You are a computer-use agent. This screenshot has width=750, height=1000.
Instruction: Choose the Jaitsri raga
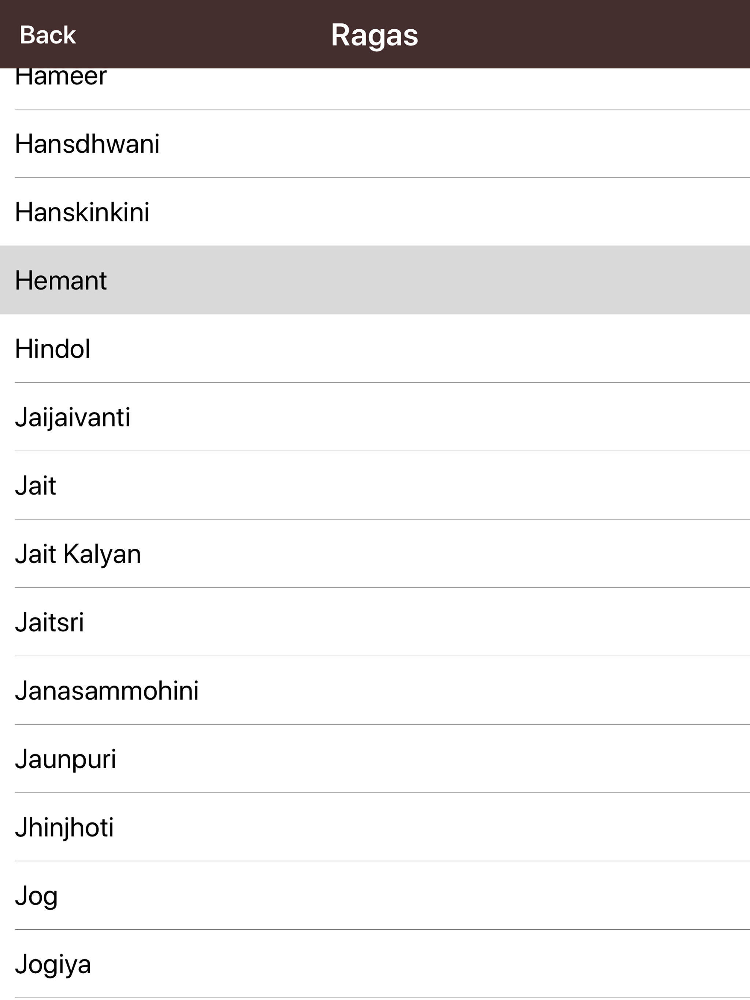click(49, 622)
